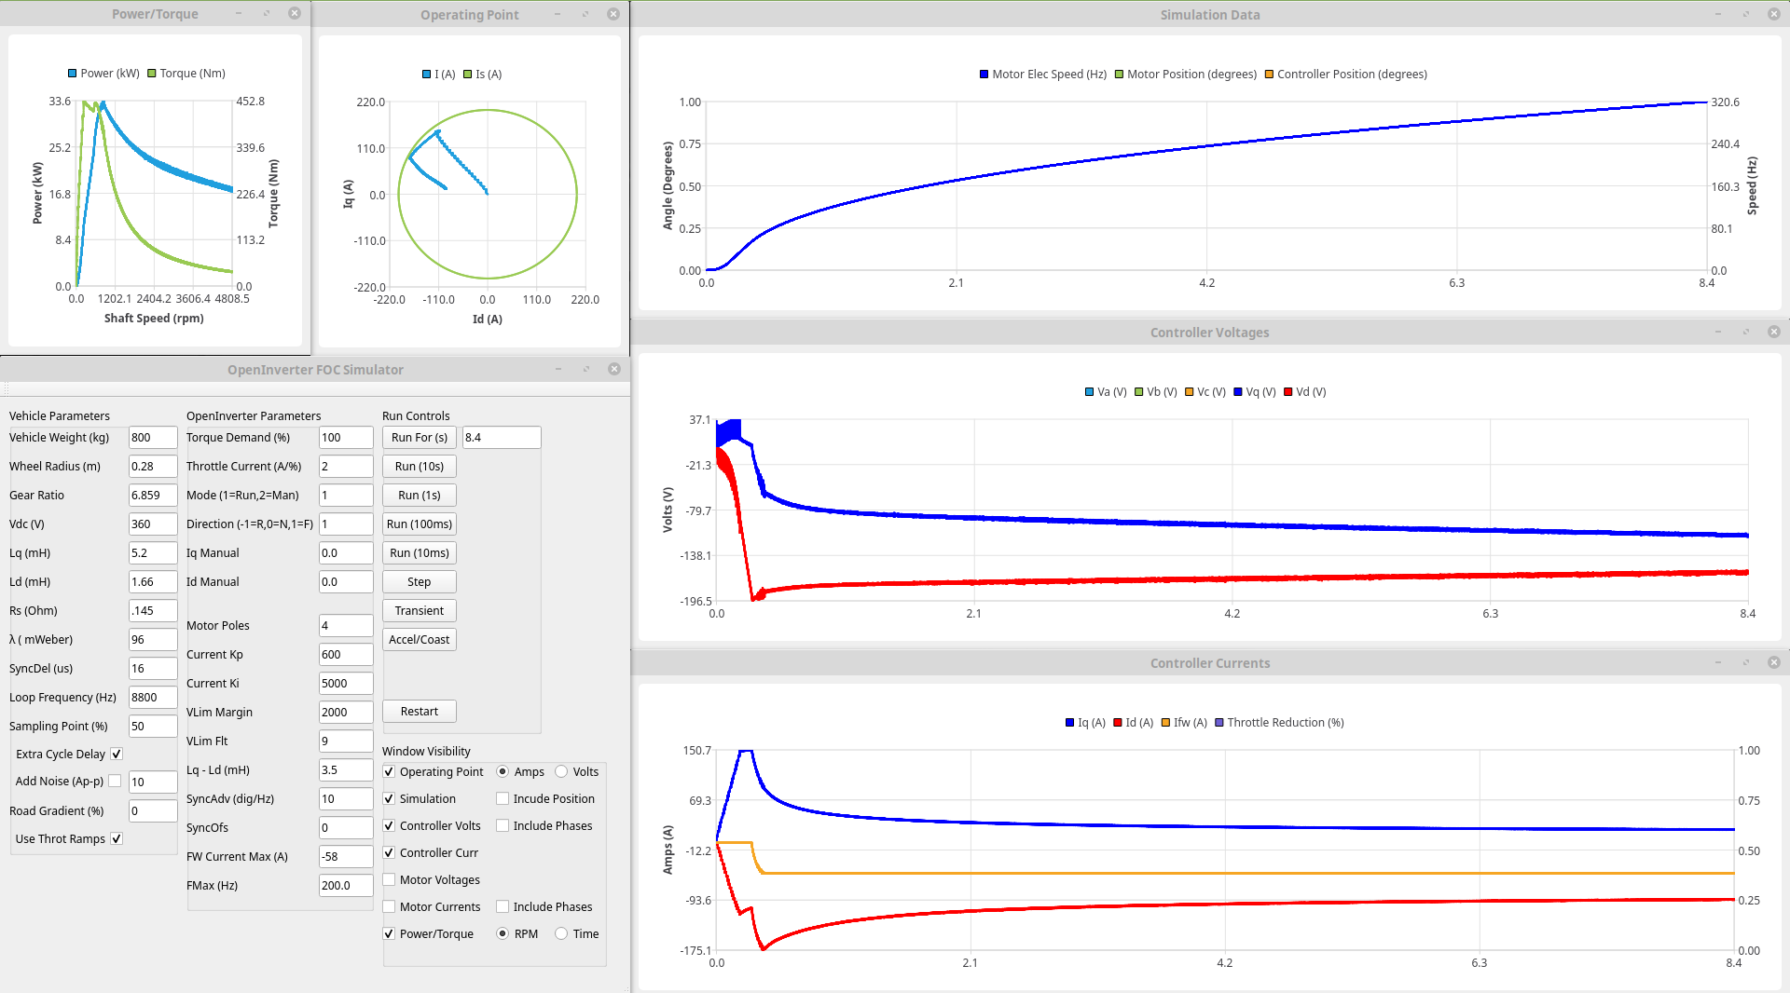Minimize the Operating Point window
Image resolution: width=1790 pixels, height=993 pixels.
(558, 14)
